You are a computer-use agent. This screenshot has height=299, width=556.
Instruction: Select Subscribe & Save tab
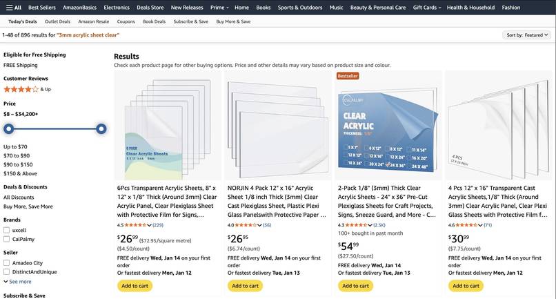191,21
